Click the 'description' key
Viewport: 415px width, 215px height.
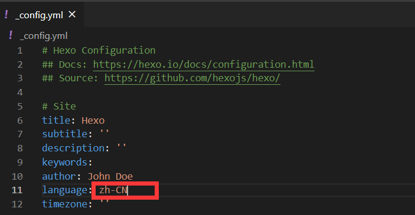pos(73,148)
